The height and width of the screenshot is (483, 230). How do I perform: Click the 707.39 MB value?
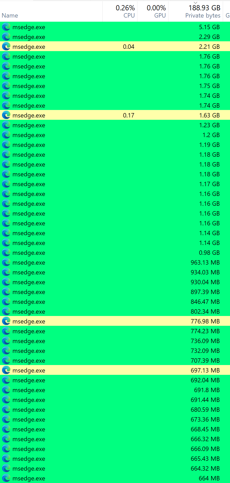tap(205, 361)
